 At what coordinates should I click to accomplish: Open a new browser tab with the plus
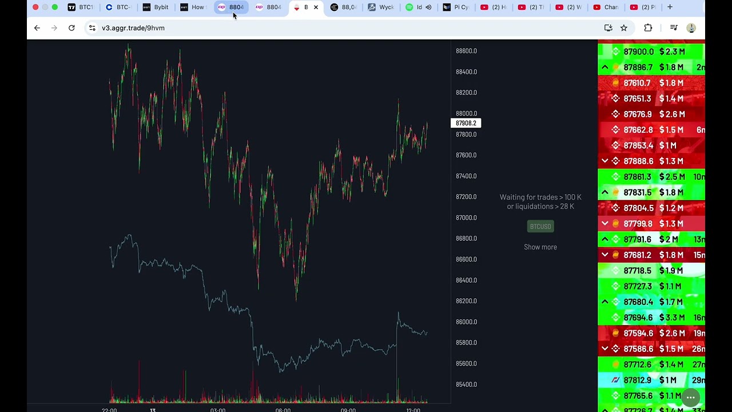(x=670, y=7)
